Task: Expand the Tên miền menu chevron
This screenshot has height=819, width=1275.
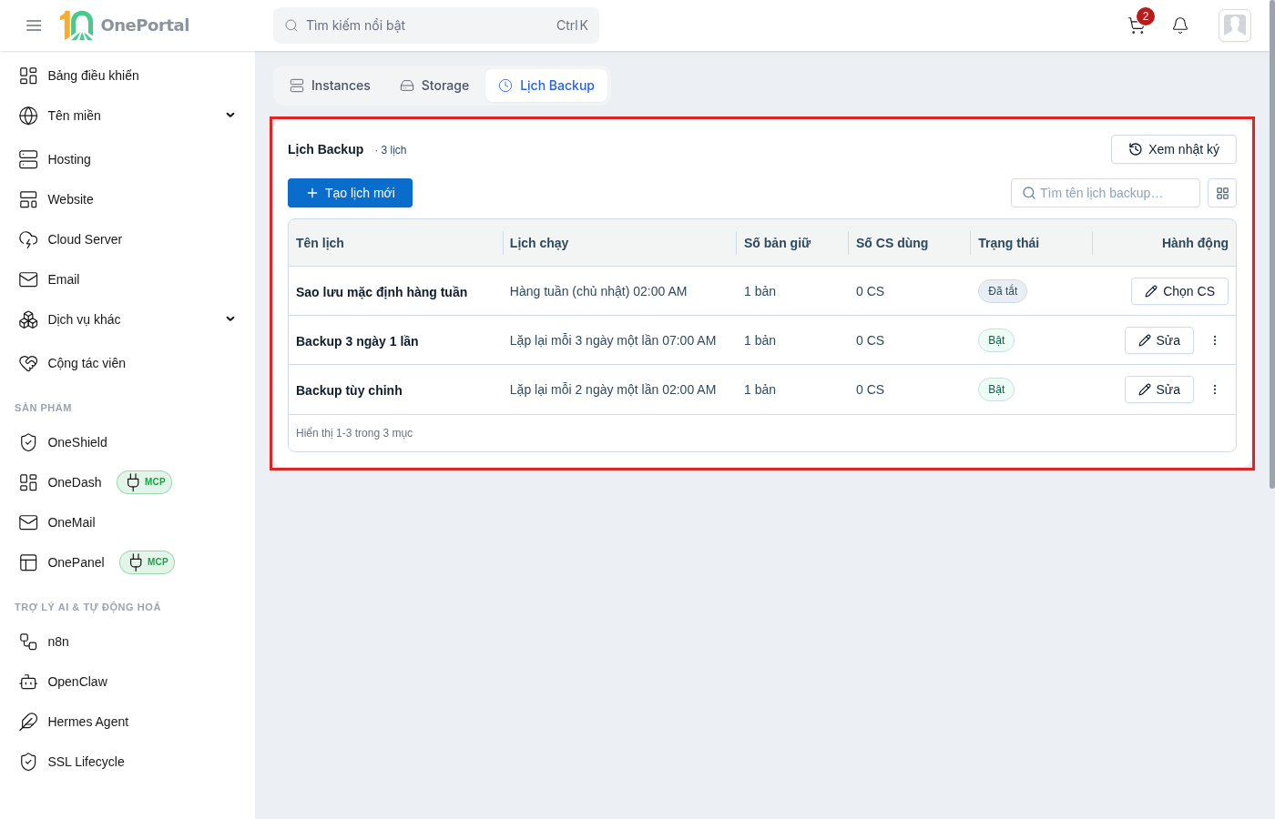Action: pyautogui.click(x=230, y=116)
